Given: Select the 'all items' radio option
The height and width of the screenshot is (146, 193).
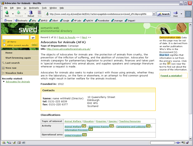Looking at the screenshot, I should click(x=4, y=41).
